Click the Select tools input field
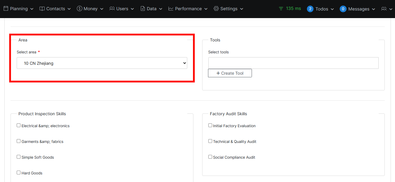 (293, 63)
